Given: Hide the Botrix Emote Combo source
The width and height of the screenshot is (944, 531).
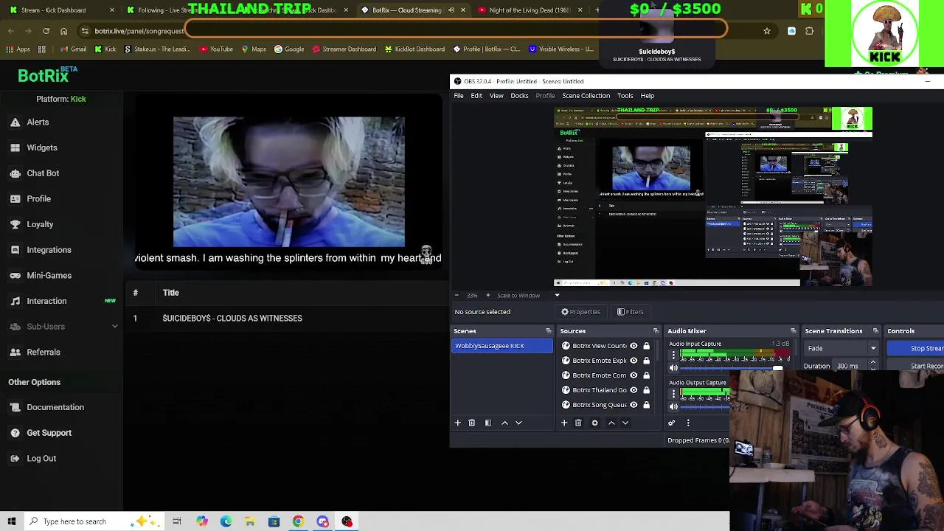Looking at the screenshot, I should click(634, 375).
